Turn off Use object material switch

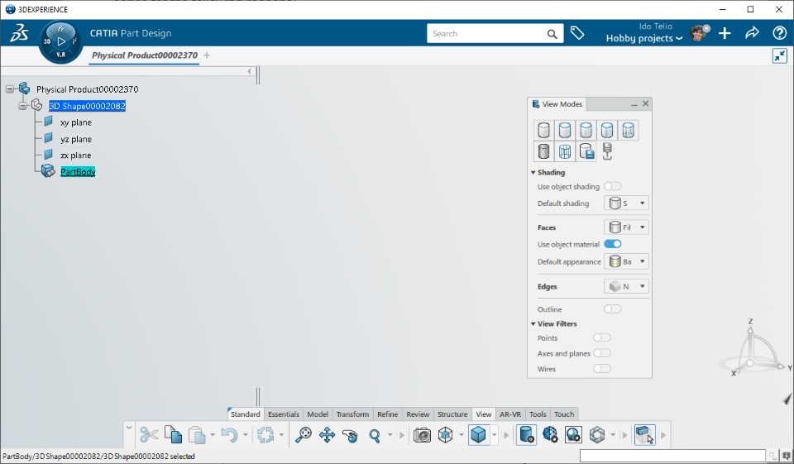point(612,244)
